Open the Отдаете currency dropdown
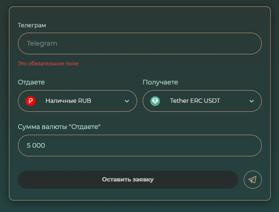This screenshot has width=279, height=212. 77,101
